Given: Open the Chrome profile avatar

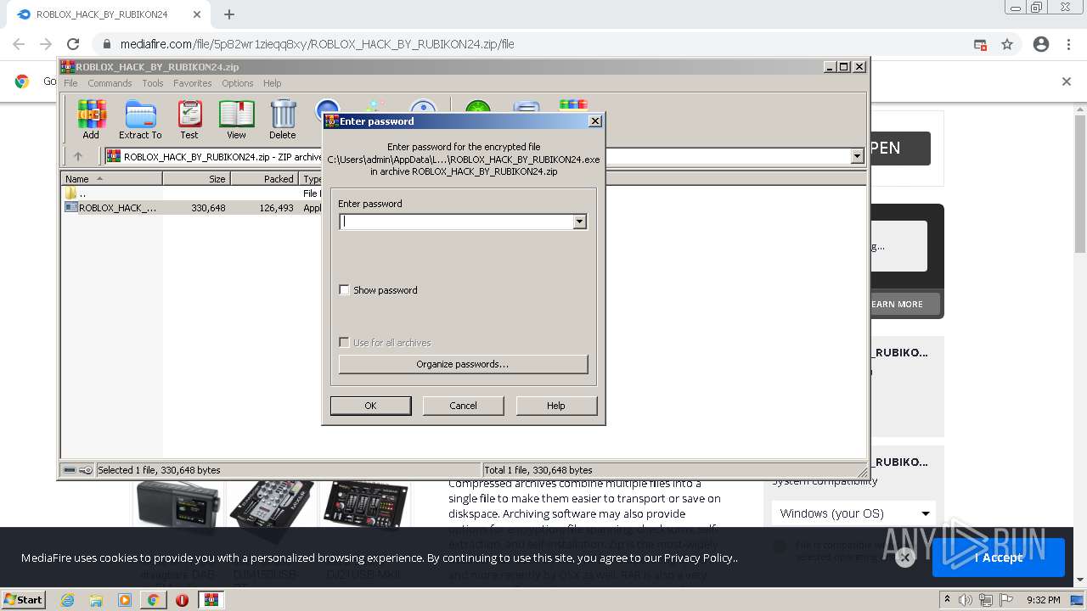Looking at the screenshot, I should click(1041, 44).
